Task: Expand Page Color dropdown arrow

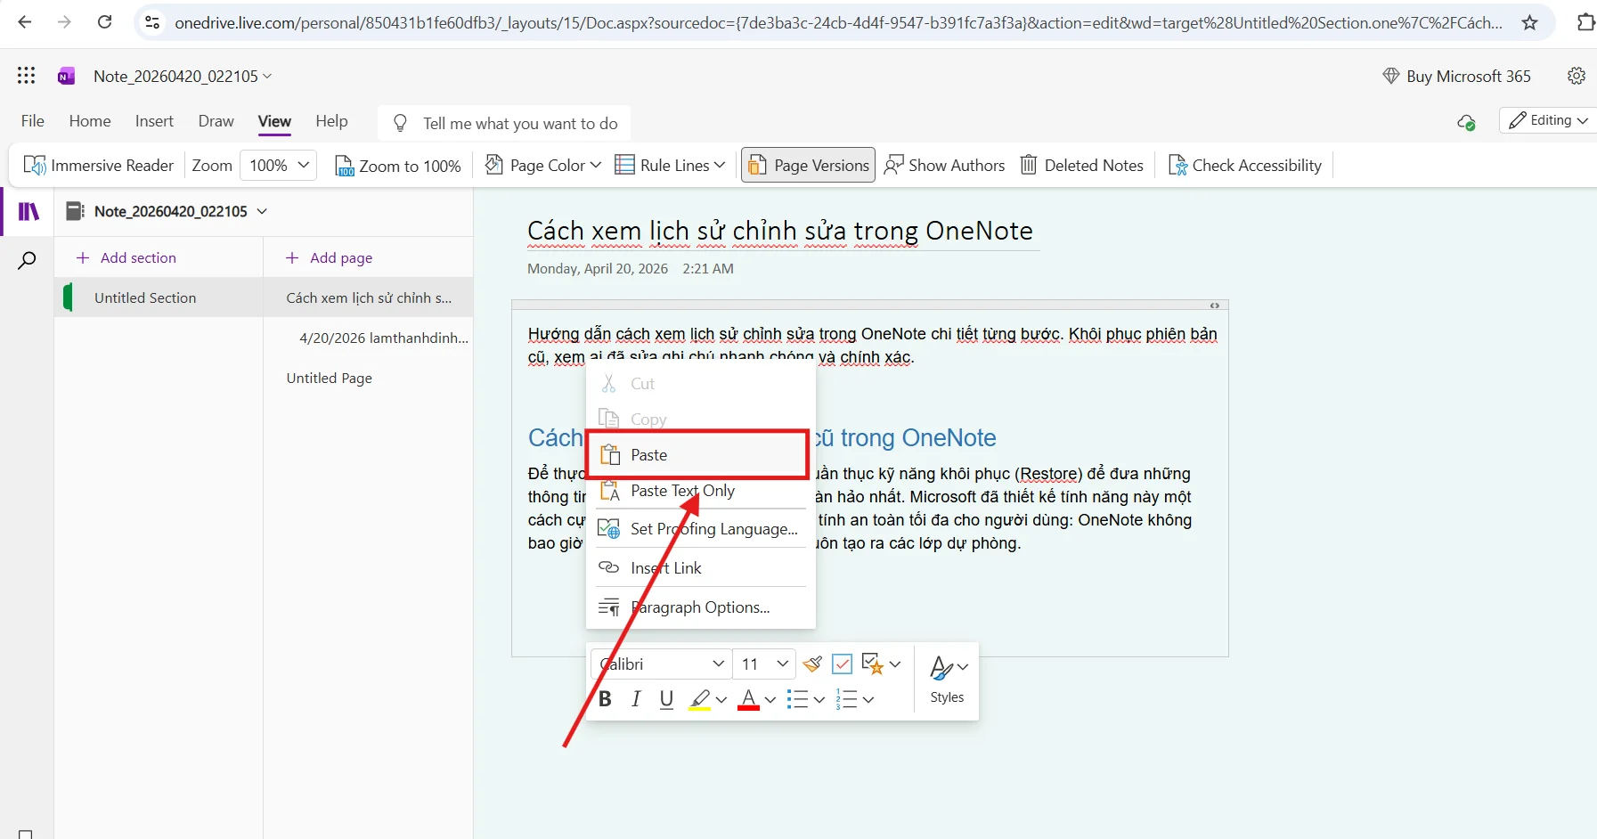Action: (596, 165)
